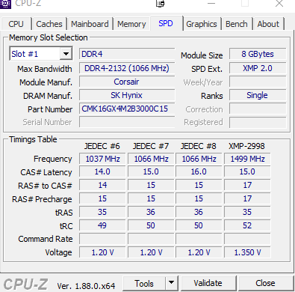Switch to the Mainboard tab
The height and width of the screenshot is (292, 295).
90,24
